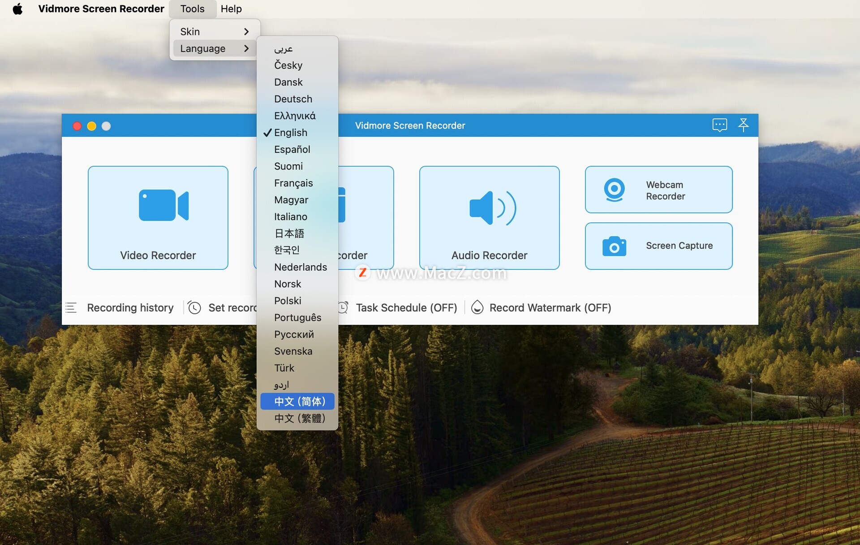Image resolution: width=860 pixels, height=545 pixels.
Task: Open the Vidmore Screen Recorder app menu
Action: click(x=101, y=9)
